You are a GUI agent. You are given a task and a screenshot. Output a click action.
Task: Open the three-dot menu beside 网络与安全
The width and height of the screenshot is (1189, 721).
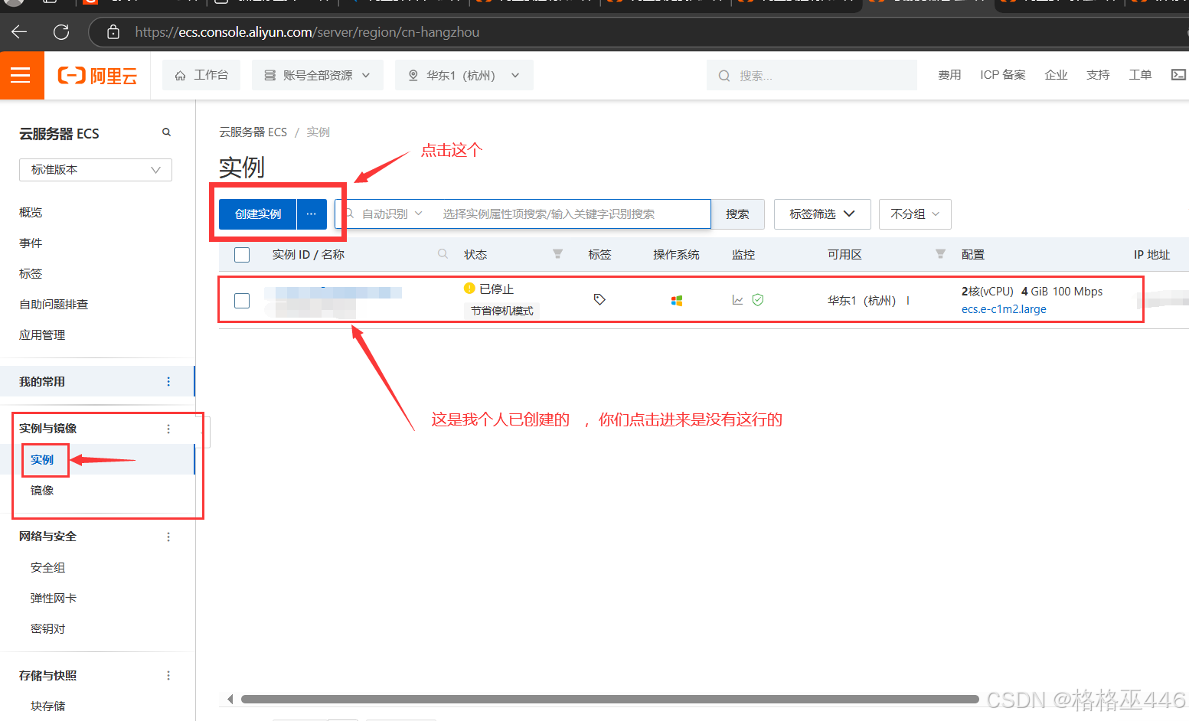click(168, 537)
